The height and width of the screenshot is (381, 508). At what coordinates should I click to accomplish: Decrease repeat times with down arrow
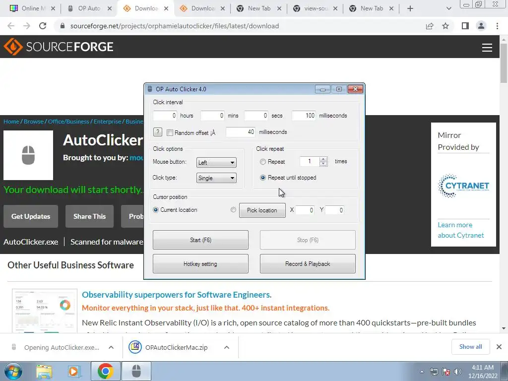coord(323,164)
